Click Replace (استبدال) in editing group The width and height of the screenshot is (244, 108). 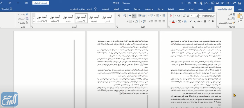coord(23,19)
